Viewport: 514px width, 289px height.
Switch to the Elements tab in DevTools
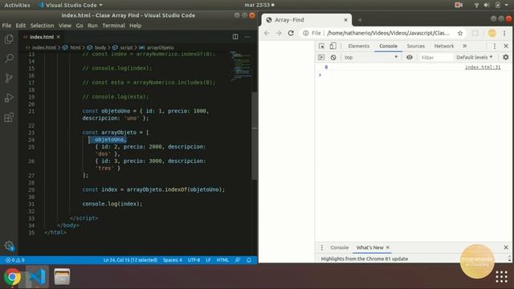pyautogui.click(x=359, y=47)
